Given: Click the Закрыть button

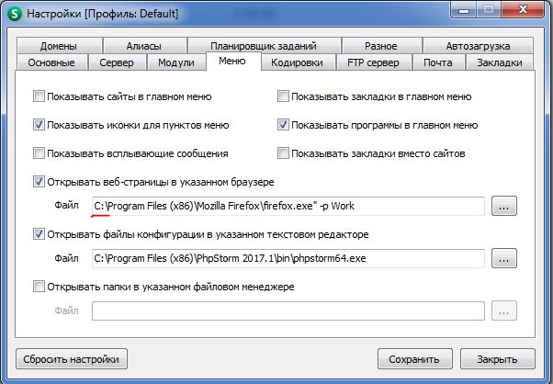Looking at the screenshot, I should click(497, 359).
